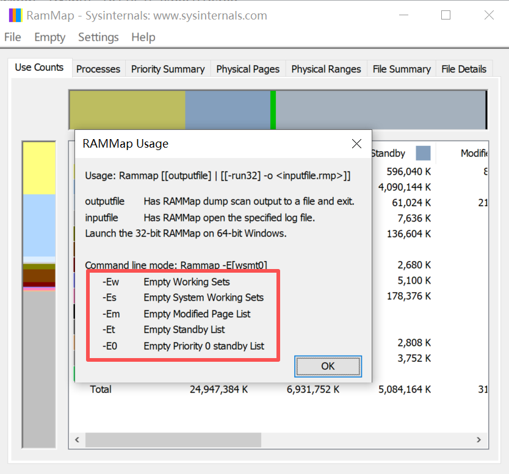Maximize the RamMap window
Screen dimensions: 509x474
click(x=446, y=15)
